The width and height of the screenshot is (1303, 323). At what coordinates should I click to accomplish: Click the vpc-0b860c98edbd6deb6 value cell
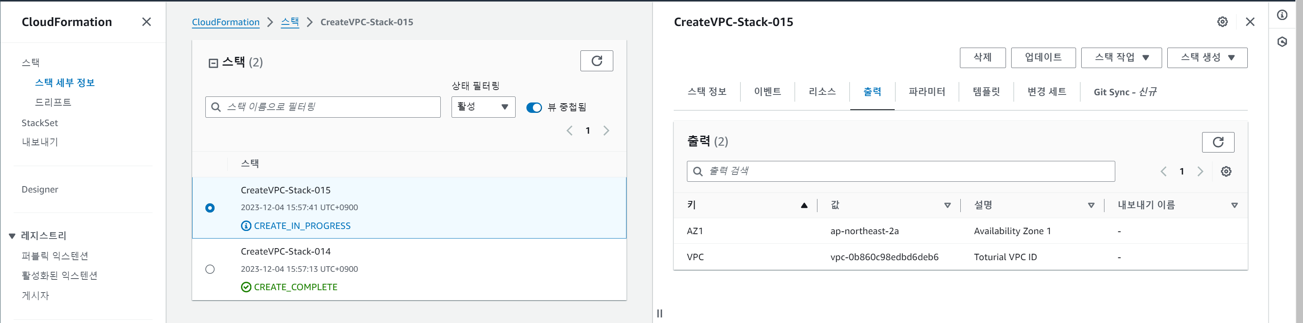[x=884, y=257]
